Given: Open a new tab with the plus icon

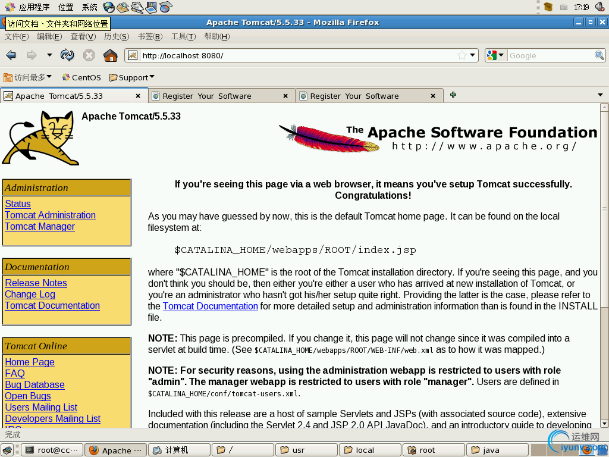Looking at the screenshot, I should pyautogui.click(x=453, y=95).
